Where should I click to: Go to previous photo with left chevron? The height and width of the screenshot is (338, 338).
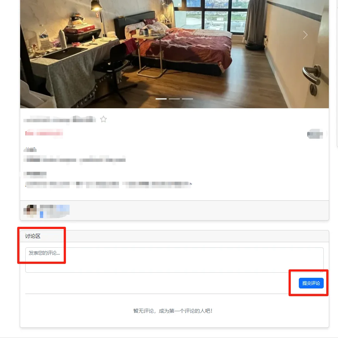click(x=44, y=35)
